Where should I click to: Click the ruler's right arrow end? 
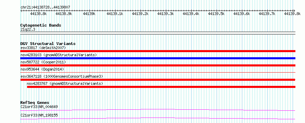click(x=294, y=11)
